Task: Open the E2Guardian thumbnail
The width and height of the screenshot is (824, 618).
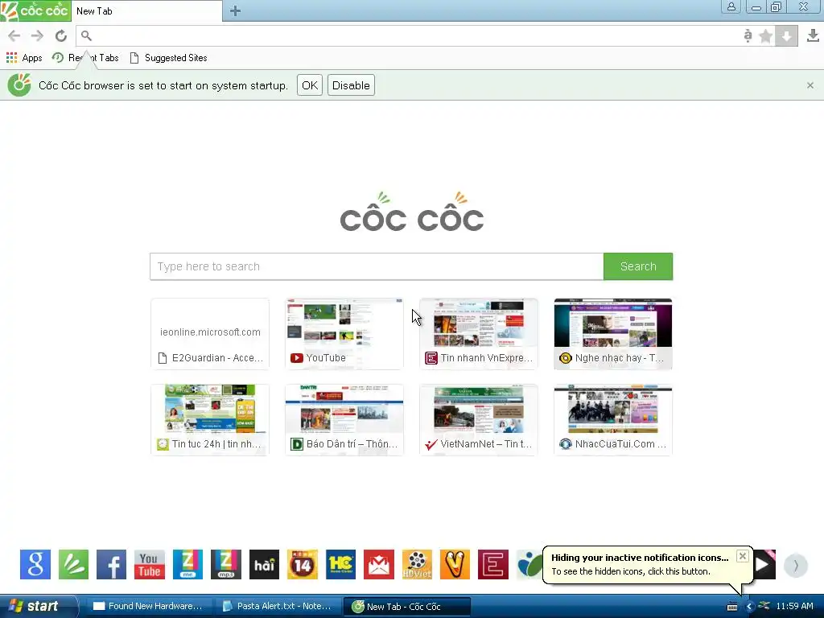Action: click(x=210, y=334)
